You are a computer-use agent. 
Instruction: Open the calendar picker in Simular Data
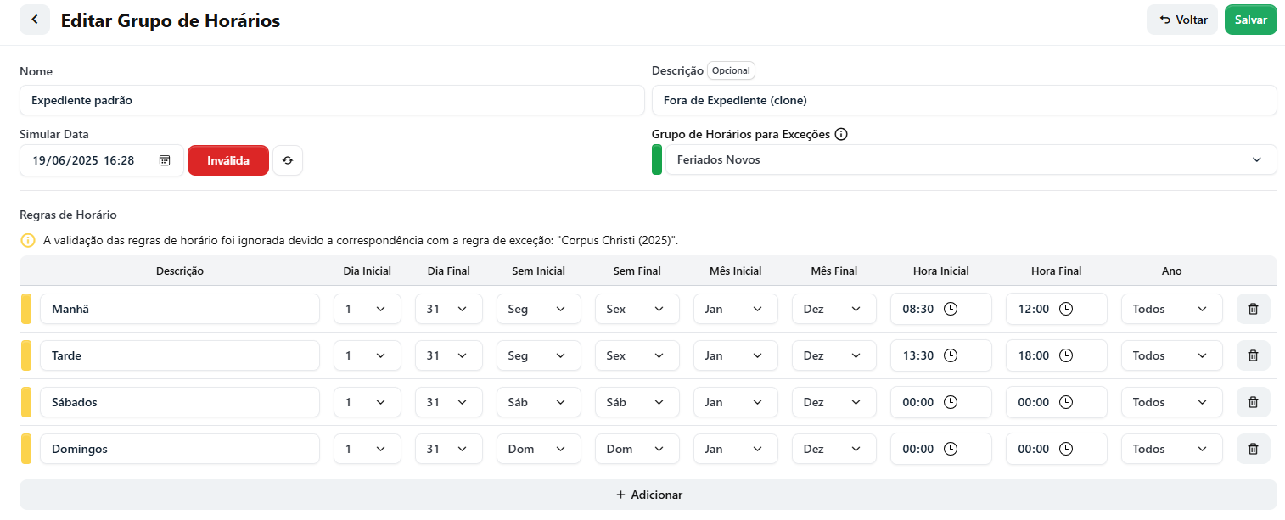(165, 160)
